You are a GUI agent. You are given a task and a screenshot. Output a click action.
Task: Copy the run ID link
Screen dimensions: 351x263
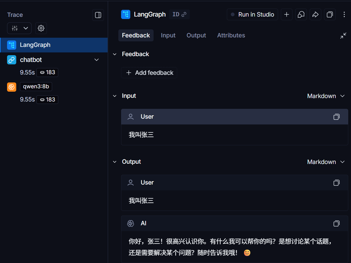tap(179, 14)
